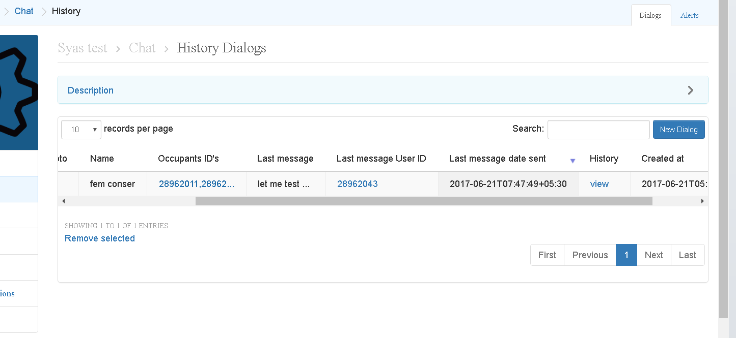Viewport: 736px width, 338px height.
Task: Open view under the History column
Action: 599,183
